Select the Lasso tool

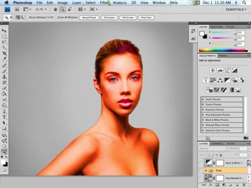(4, 42)
